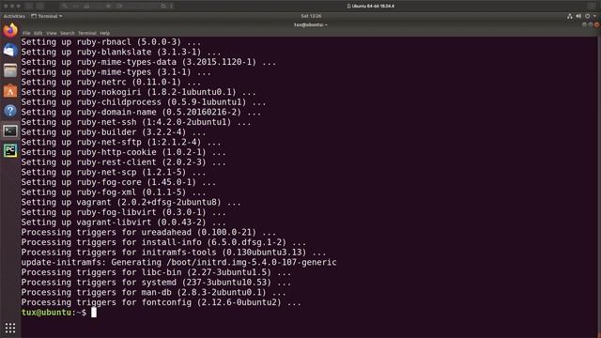Screen dimensions: 601x338
Task: Click the 'Setting up vagrant-libvirt (0.0.43-2)' line
Action: 123,223
